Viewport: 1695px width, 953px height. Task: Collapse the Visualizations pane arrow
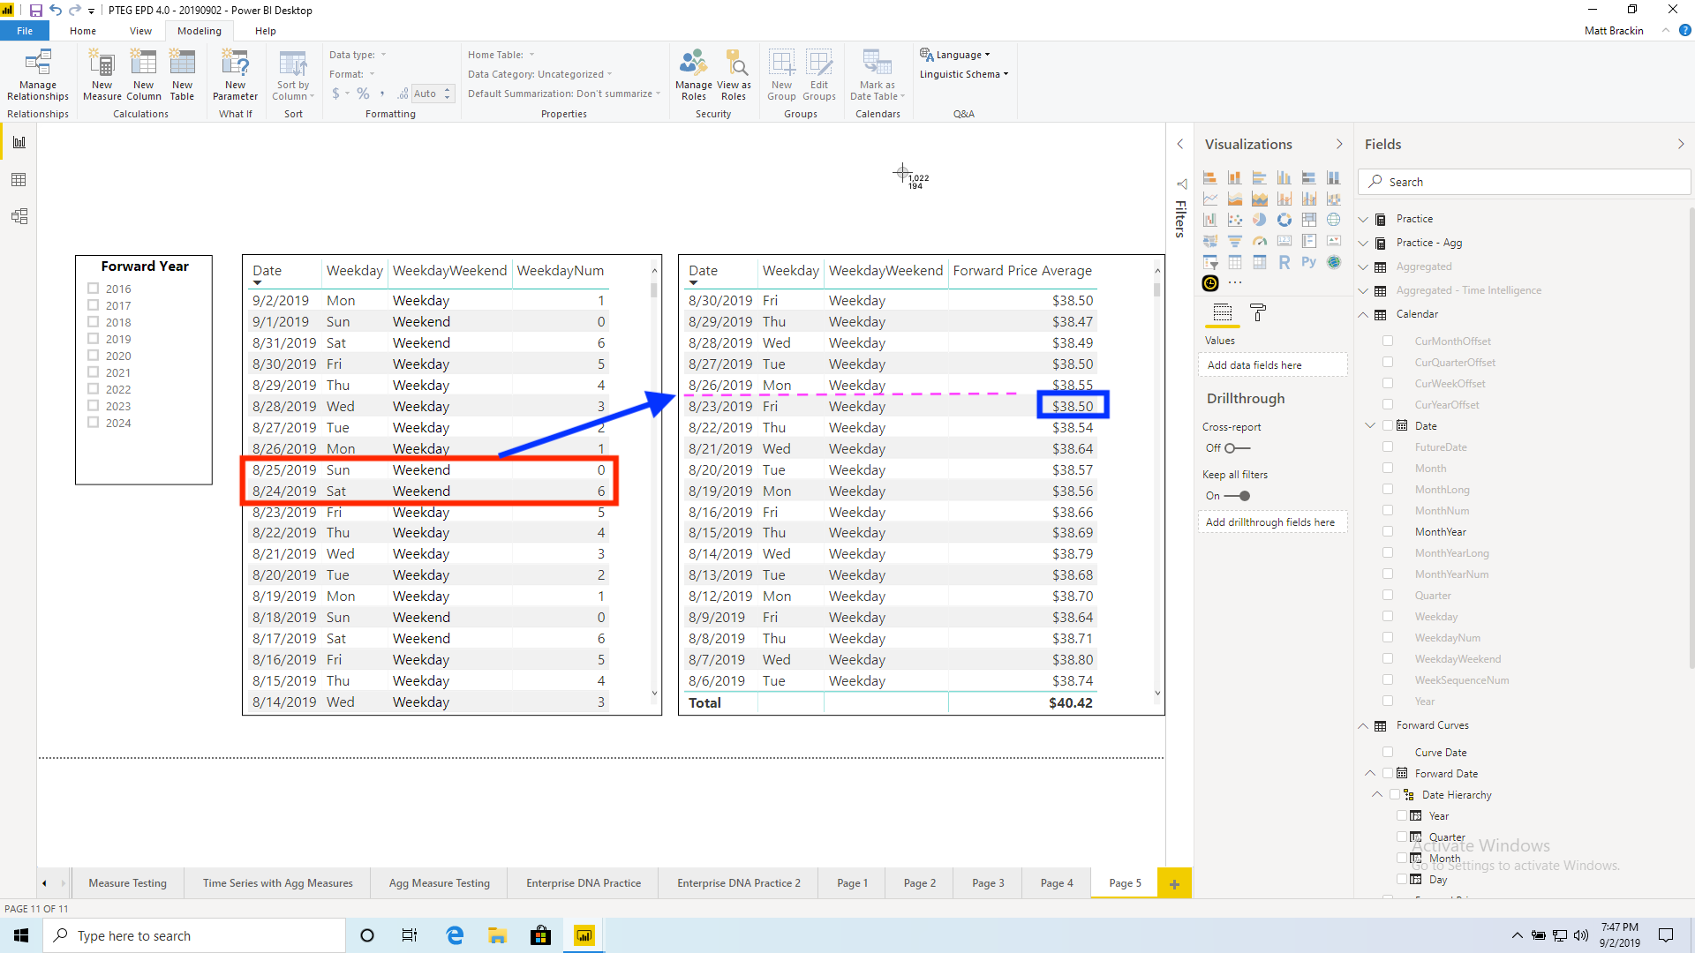tap(1339, 144)
